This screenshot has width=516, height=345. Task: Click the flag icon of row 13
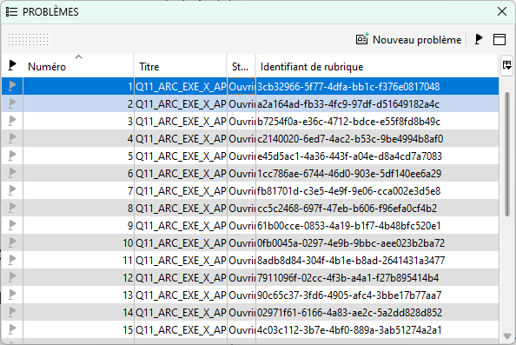coord(12,295)
